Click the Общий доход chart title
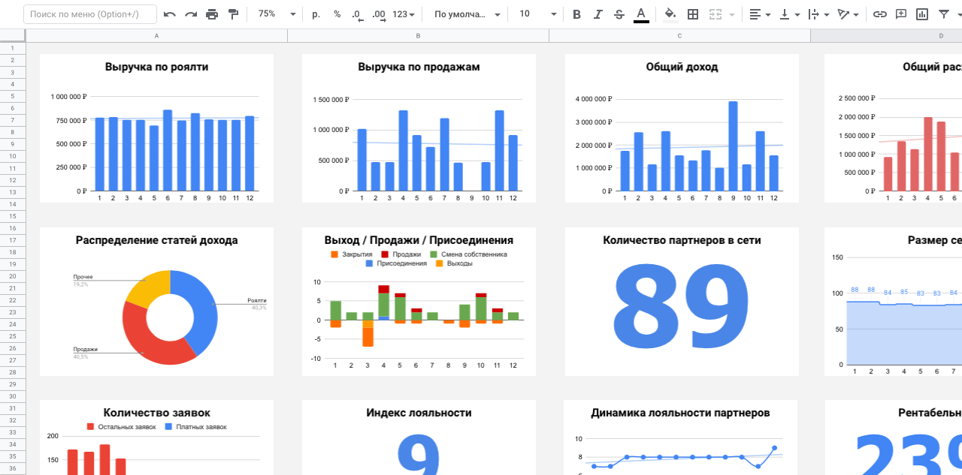The height and width of the screenshot is (475, 962). [x=682, y=67]
